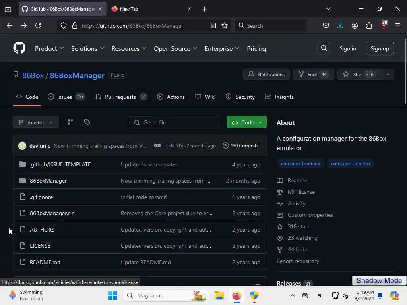The width and height of the screenshot is (407, 305).
Task: Open the Firefox hamburger menu
Action: (x=397, y=25)
